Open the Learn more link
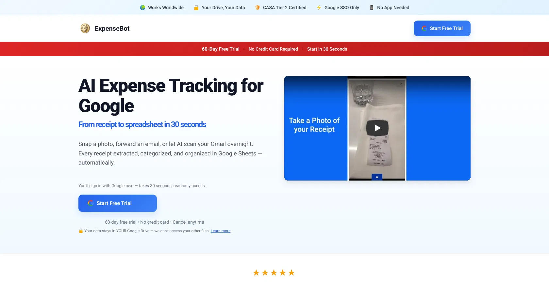 [221, 231]
